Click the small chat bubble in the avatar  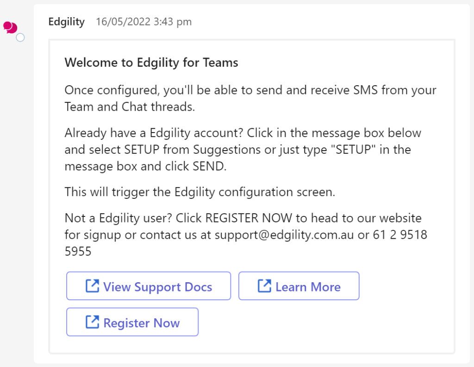pyautogui.click(x=7, y=25)
